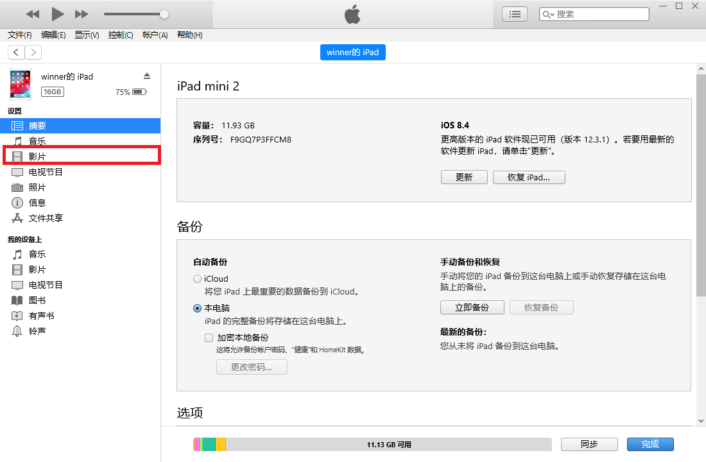Click the battery level icon
The height and width of the screenshot is (462, 706).
(139, 92)
